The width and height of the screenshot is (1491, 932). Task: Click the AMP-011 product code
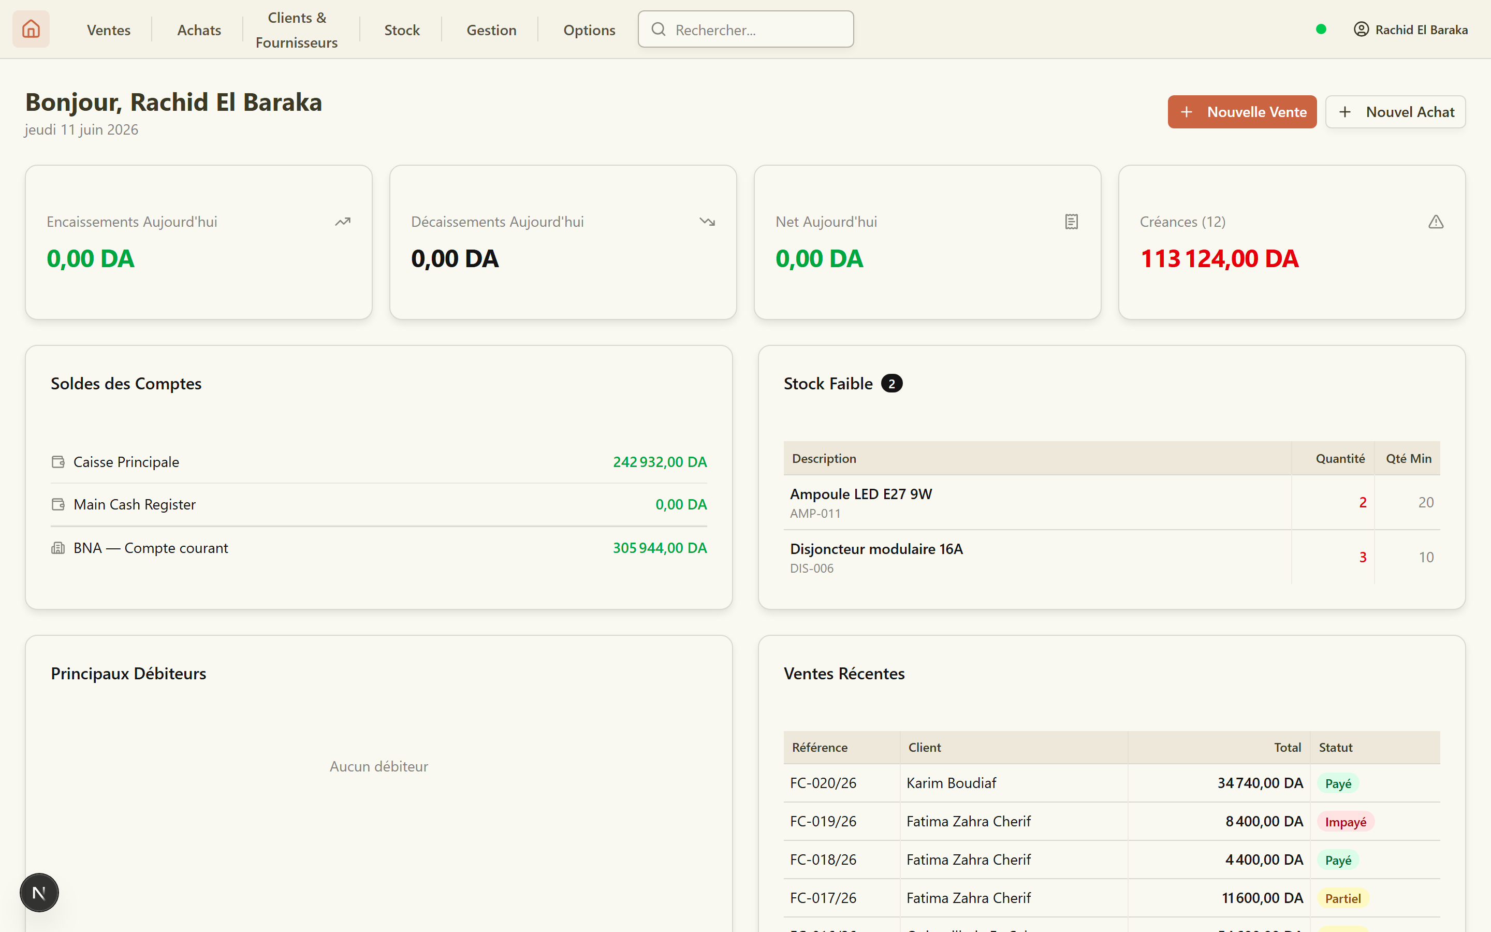pos(815,514)
